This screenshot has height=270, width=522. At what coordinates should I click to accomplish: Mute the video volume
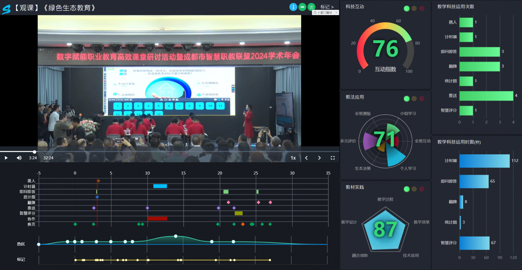click(19, 158)
